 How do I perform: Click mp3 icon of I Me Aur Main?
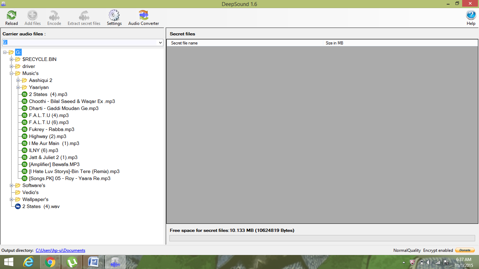pyautogui.click(x=25, y=143)
